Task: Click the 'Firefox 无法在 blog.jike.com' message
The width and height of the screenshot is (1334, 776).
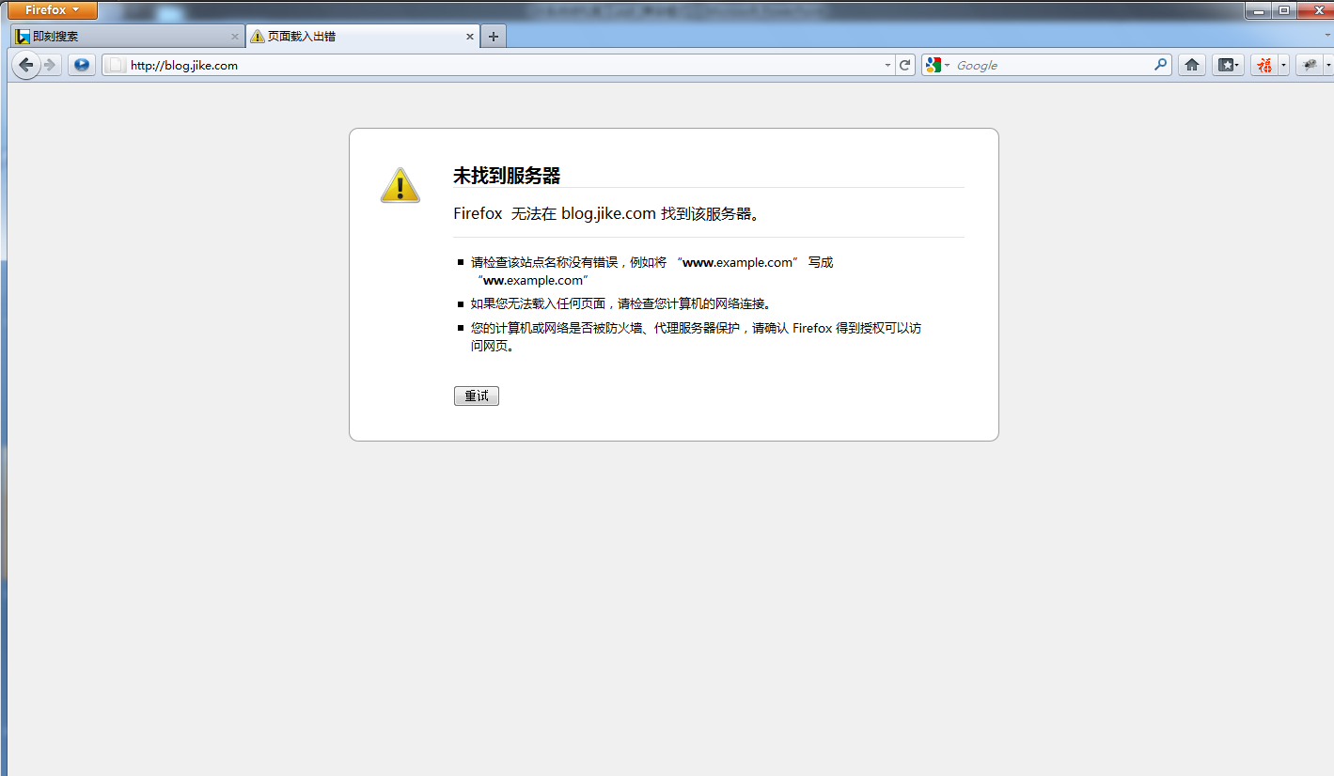Action: pyautogui.click(x=606, y=213)
